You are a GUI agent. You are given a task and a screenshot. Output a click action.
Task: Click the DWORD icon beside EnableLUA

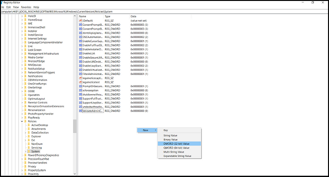pyautogui.click(x=80, y=53)
